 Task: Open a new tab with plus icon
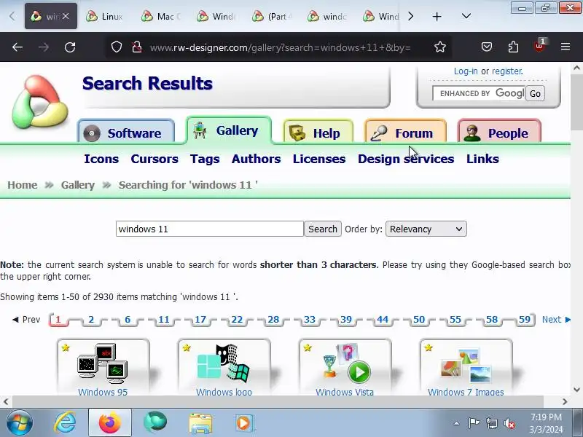[437, 16]
